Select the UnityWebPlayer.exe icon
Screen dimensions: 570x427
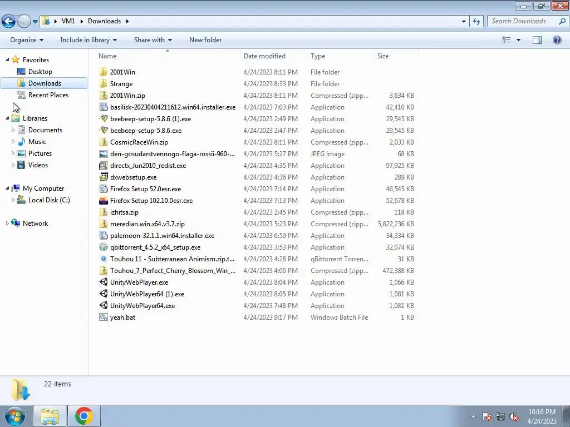[x=103, y=282]
